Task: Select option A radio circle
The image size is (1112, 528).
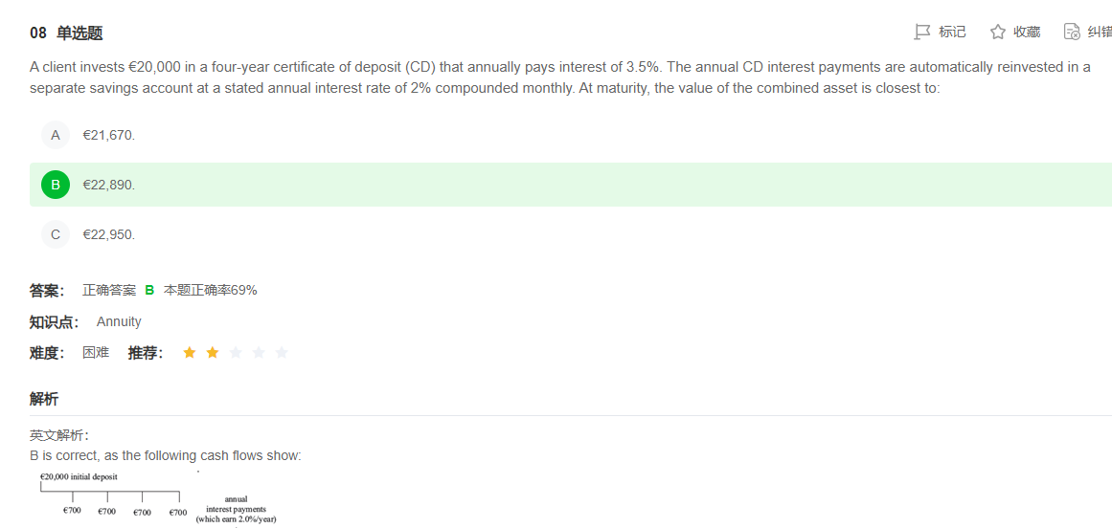Action: pyautogui.click(x=56, y=135)
